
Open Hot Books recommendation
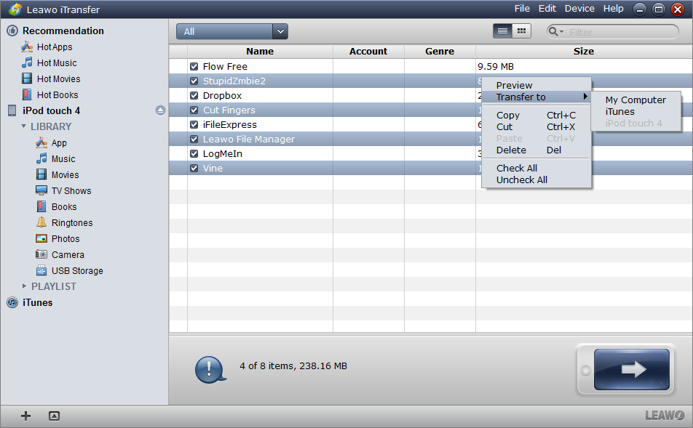coord(58,94)
